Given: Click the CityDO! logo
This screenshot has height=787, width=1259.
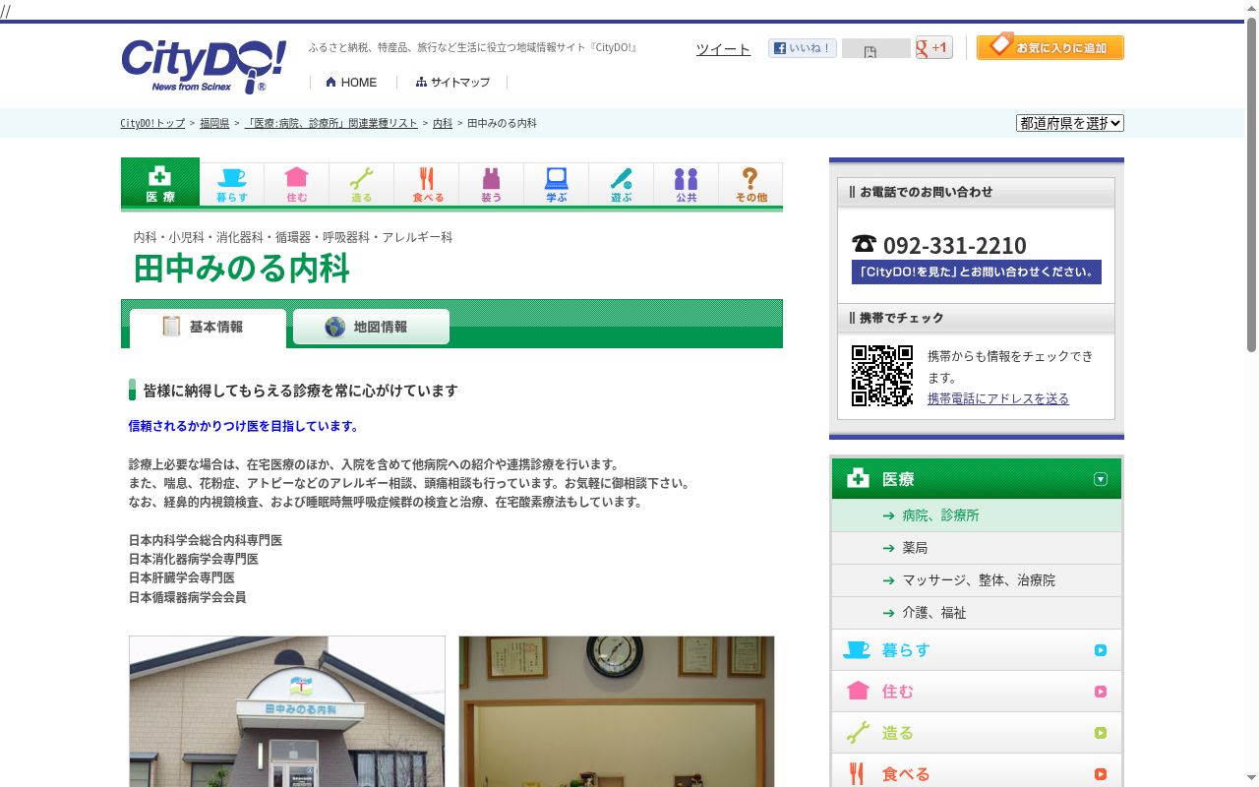Looking at the screenshot, I should pos(204,66).
